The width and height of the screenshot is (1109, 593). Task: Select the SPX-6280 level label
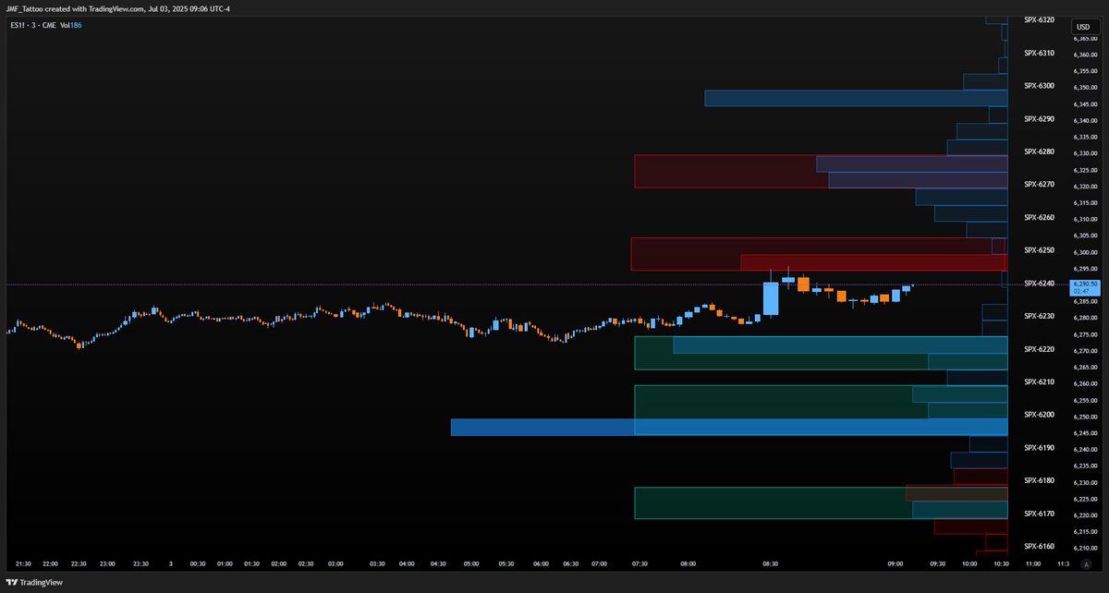coord(1040,151)
